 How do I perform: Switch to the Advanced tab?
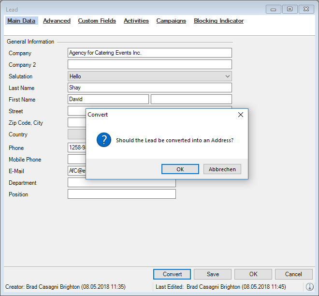coord(57,21)
